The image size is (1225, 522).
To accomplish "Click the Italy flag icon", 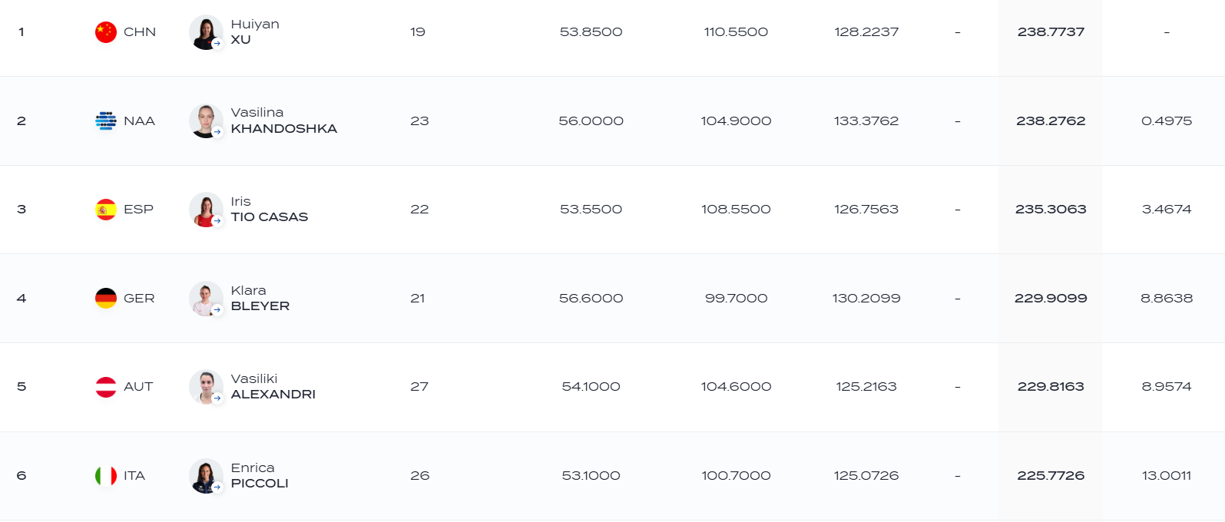I will [106, 476].
